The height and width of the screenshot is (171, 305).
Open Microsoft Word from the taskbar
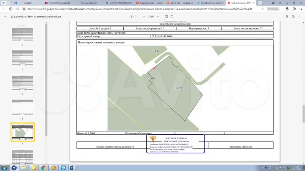coord(72,168)
